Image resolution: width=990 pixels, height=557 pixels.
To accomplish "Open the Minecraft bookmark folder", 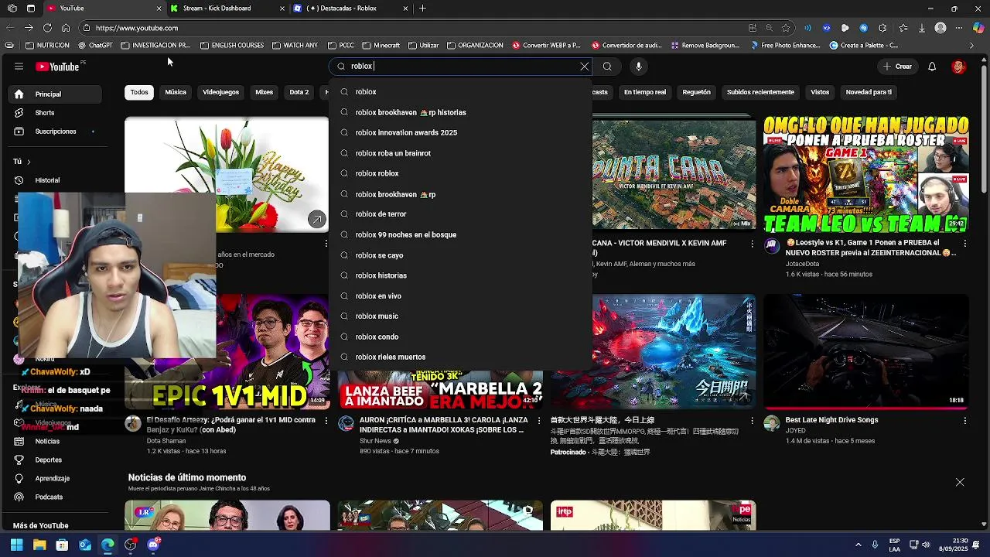I will click(381, 46).
